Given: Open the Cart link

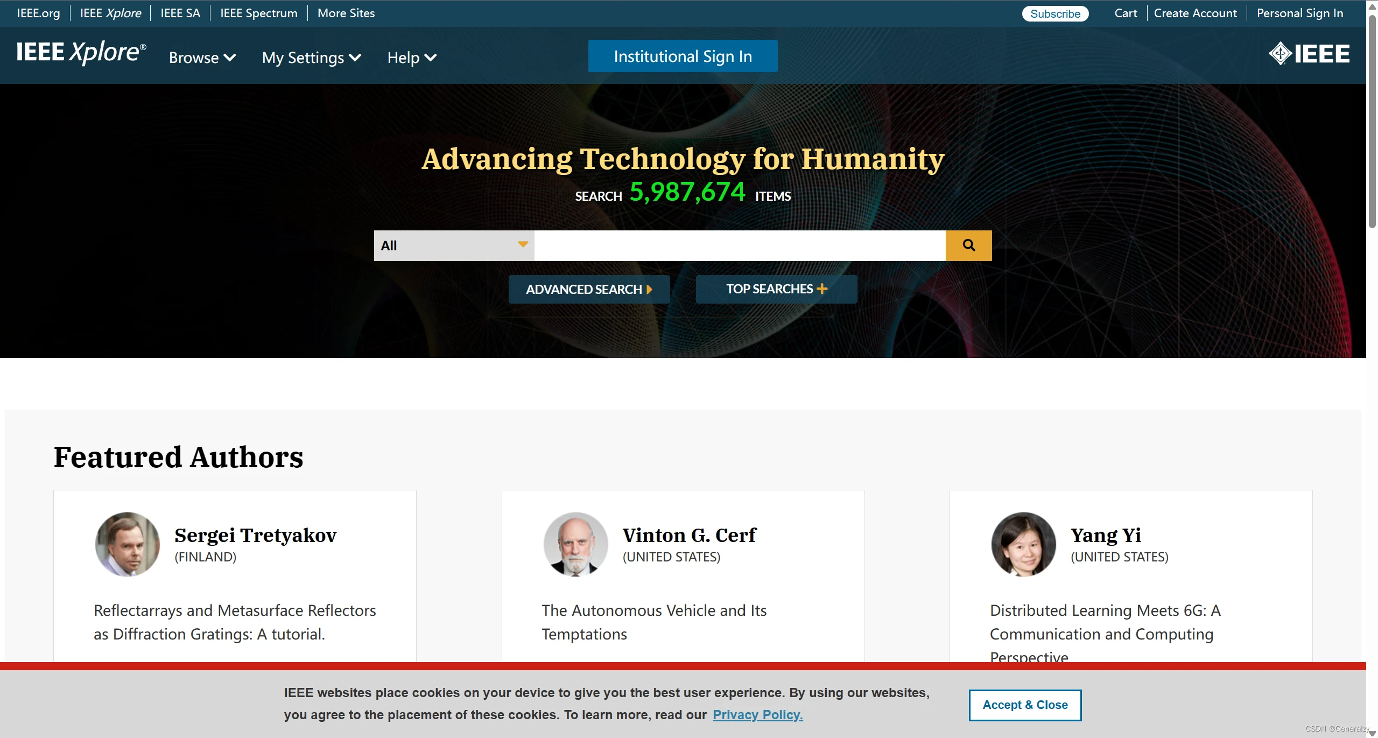Looking at the screenshot, I should coord(1126,13).
